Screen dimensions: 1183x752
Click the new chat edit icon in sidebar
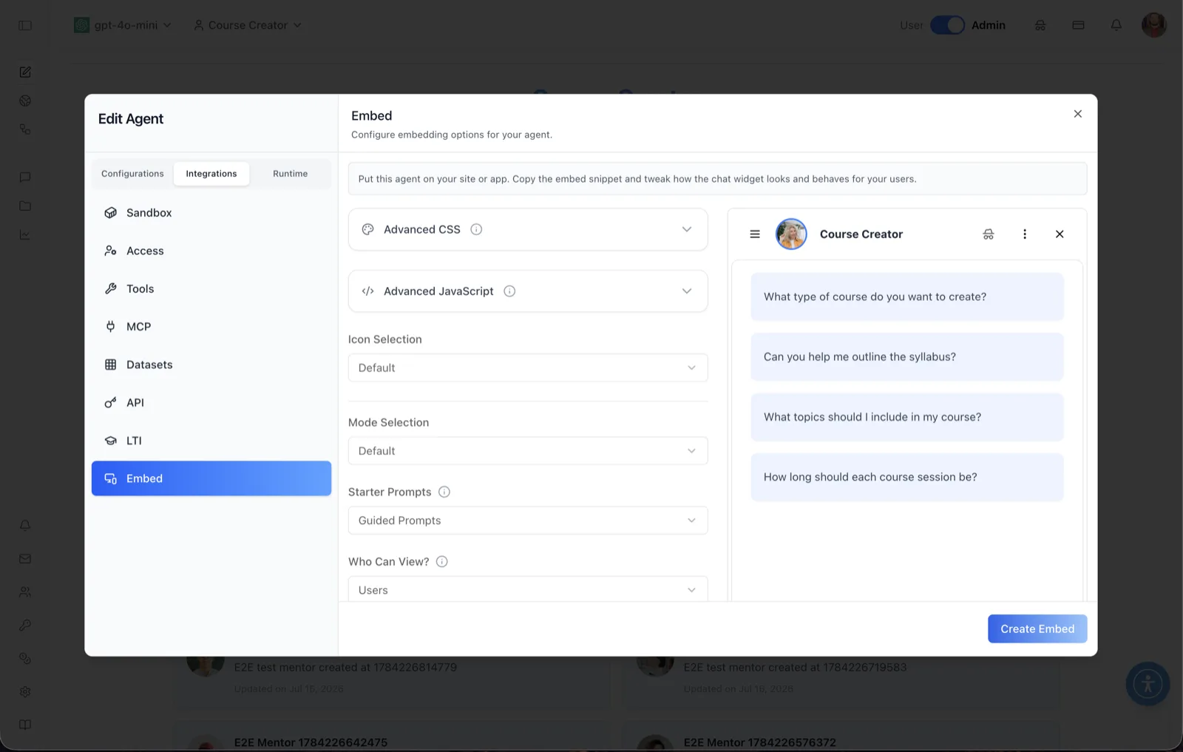pyautogui.click(x=25, y=72)
